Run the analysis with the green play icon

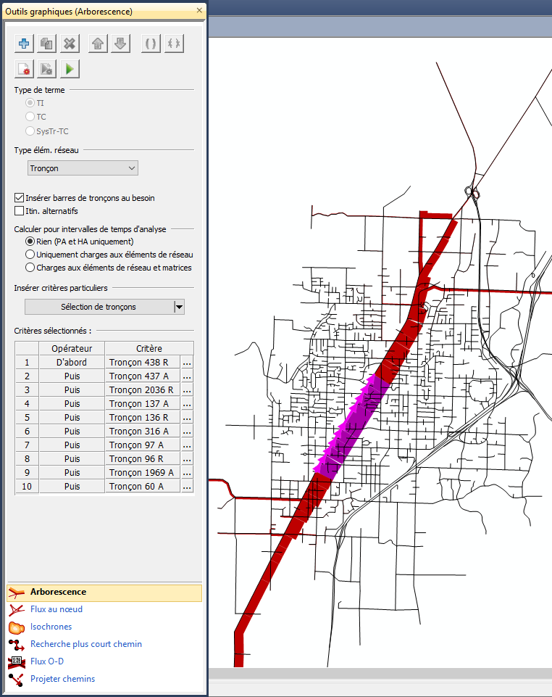click(x=70, y=69)
